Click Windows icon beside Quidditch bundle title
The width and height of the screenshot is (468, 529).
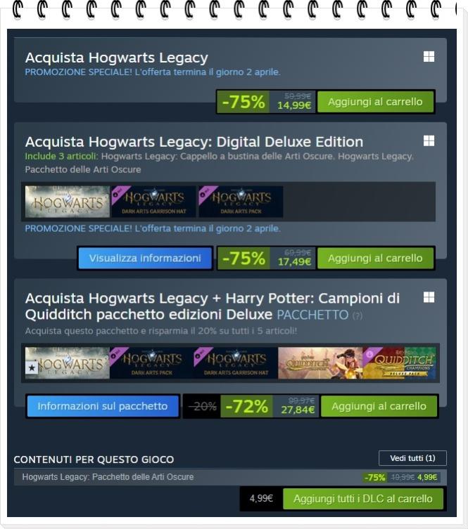click(429, 297)
